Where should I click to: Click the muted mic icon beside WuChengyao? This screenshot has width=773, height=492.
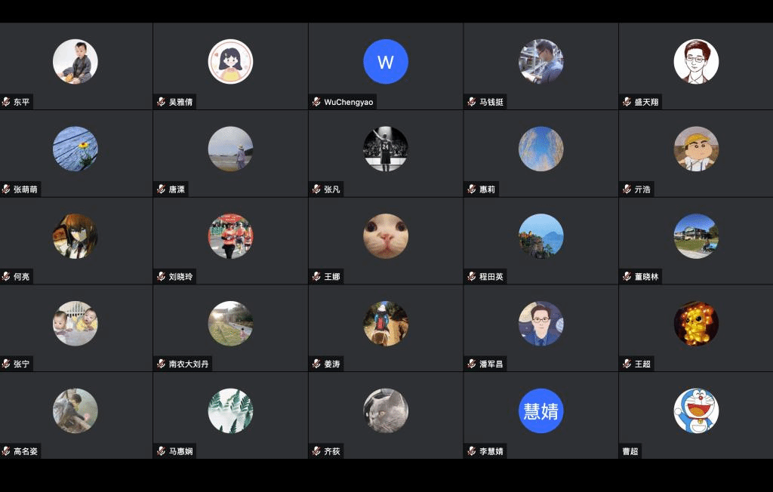(316, 102)
